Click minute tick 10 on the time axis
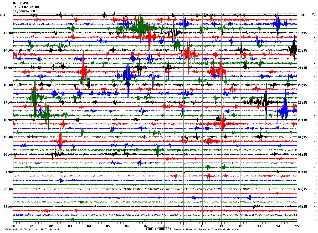 pos(202,226)
